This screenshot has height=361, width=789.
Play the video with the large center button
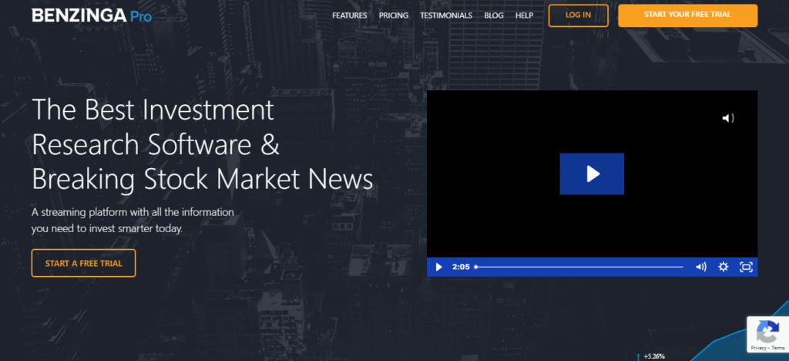[592, 174]
